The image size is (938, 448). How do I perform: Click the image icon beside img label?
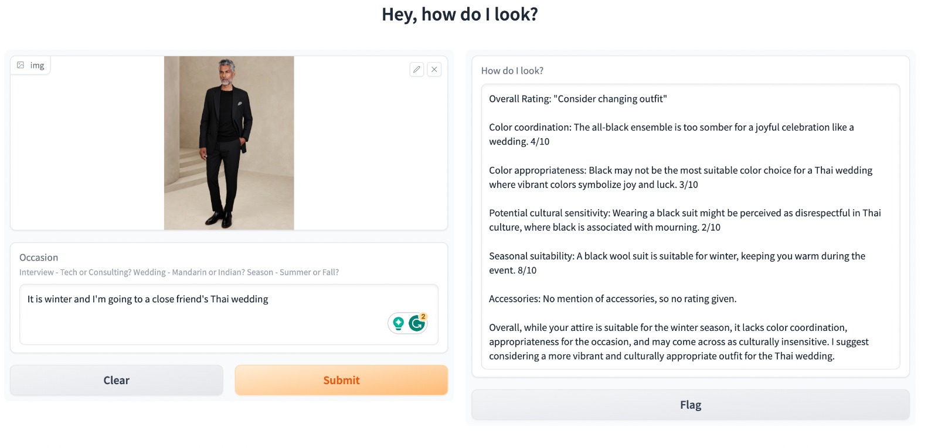(x=21, y=65)
